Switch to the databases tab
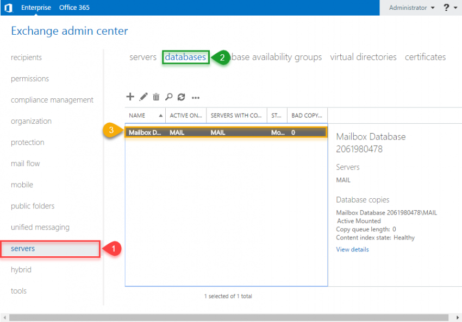Viewport: 462px width, 322px height. pos(185,57)
